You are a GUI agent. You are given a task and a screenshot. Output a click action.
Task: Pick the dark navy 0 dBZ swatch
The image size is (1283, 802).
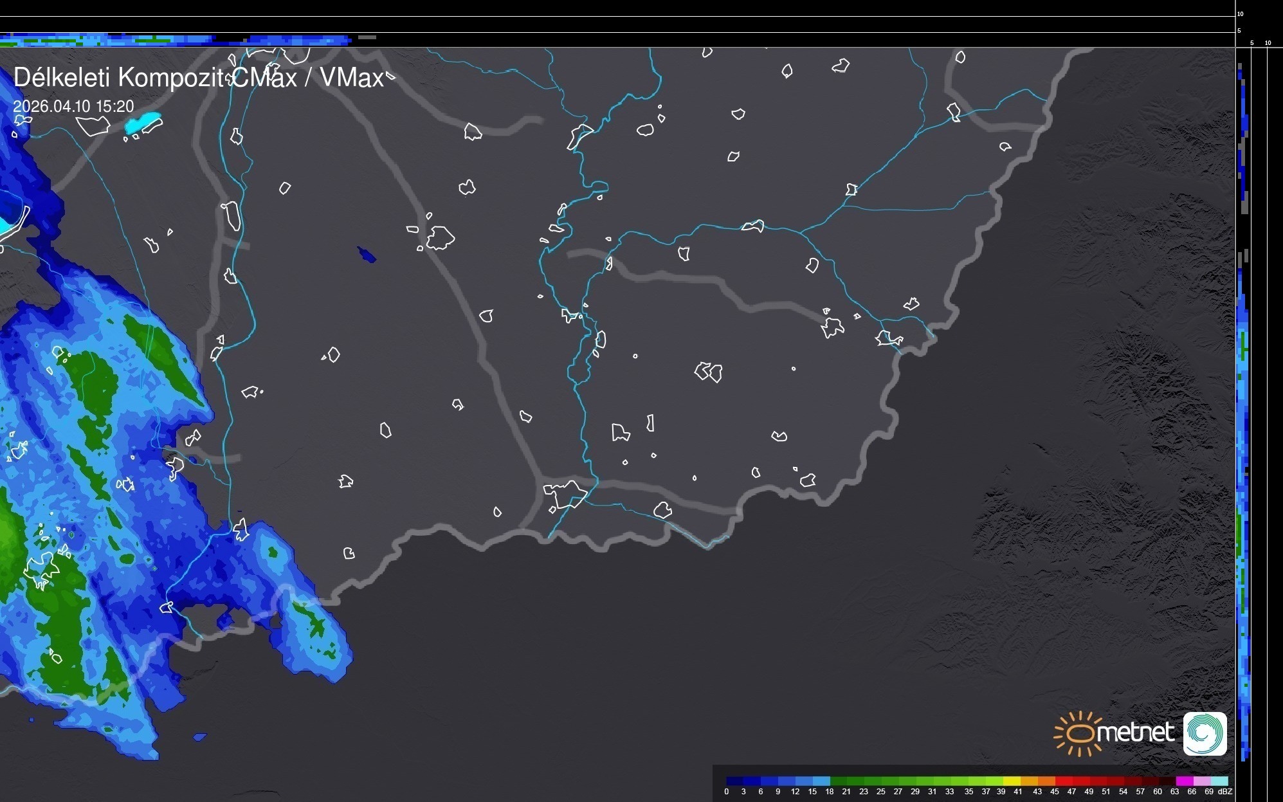coord(734,781)
